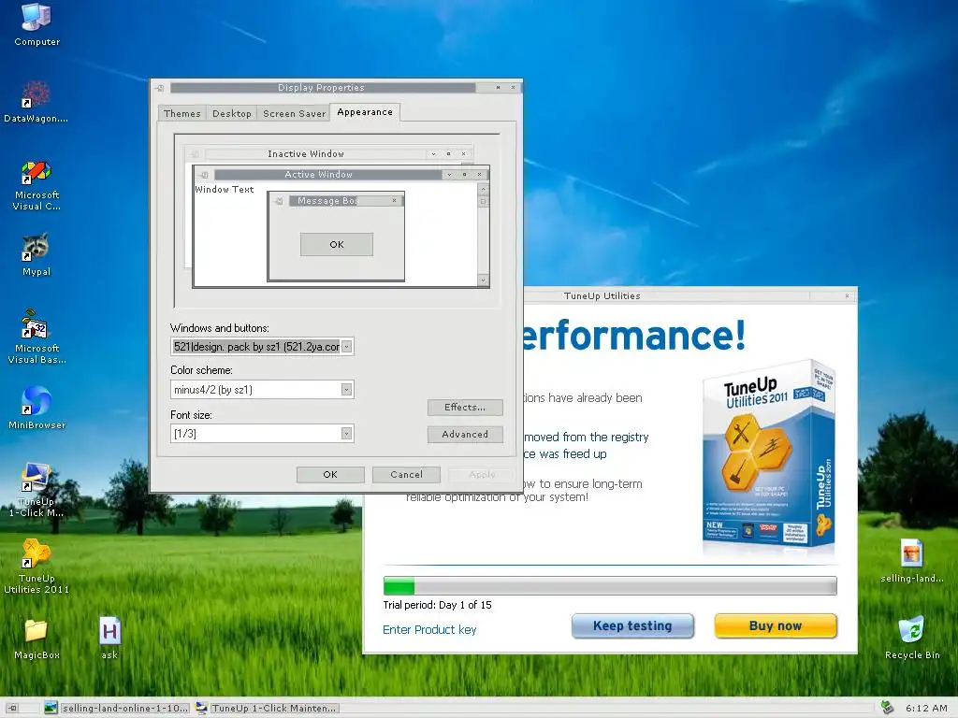Select the Appearance tab
Viewport: 958px width, 718px height.
point(365,112)
